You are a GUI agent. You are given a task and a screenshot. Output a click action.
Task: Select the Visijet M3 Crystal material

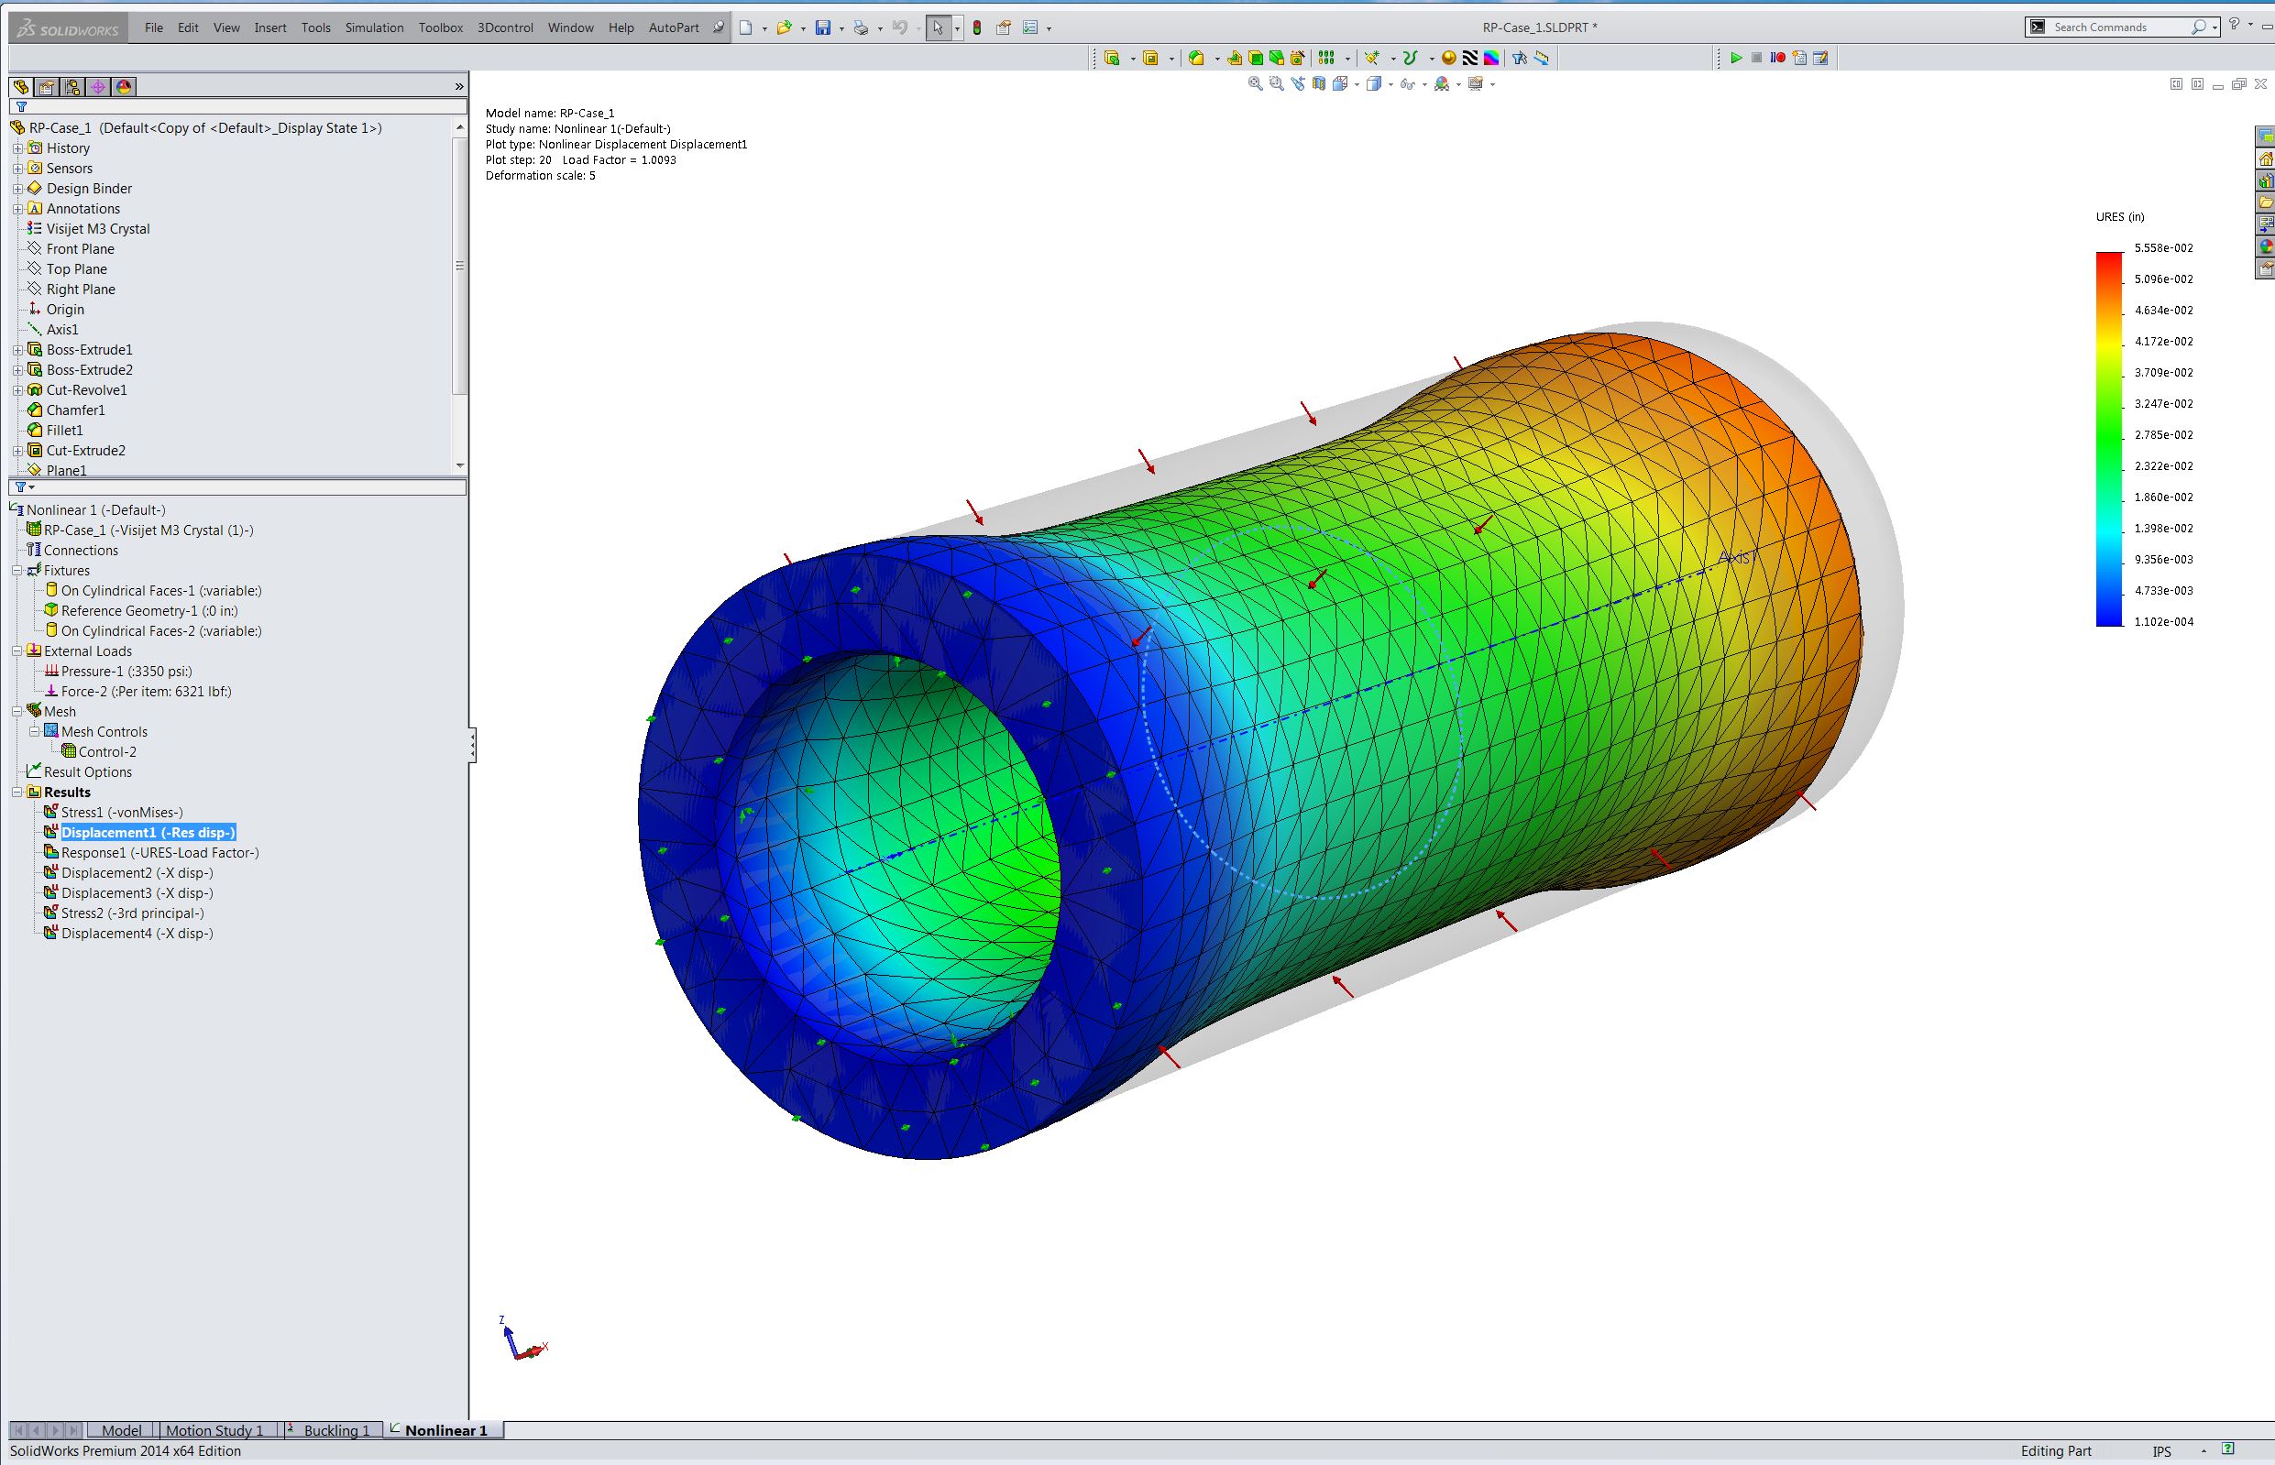(98, 229)
